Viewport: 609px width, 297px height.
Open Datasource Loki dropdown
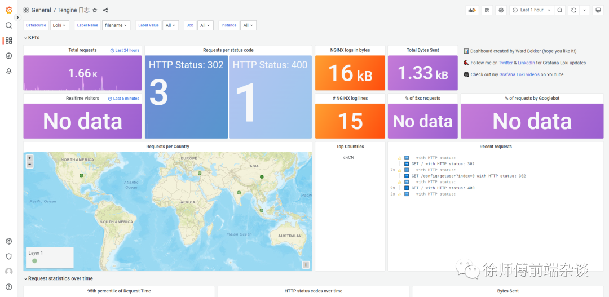[x=59, y=25]
